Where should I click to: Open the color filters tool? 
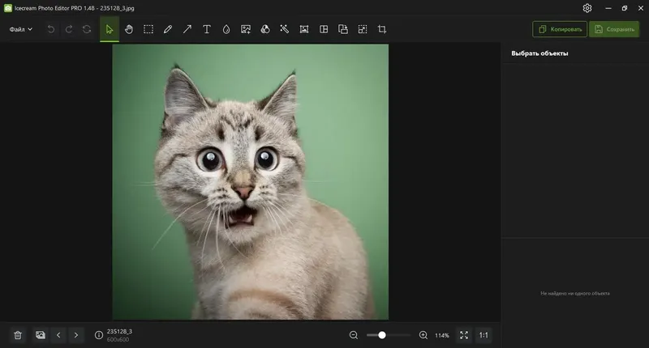(265, 29)
